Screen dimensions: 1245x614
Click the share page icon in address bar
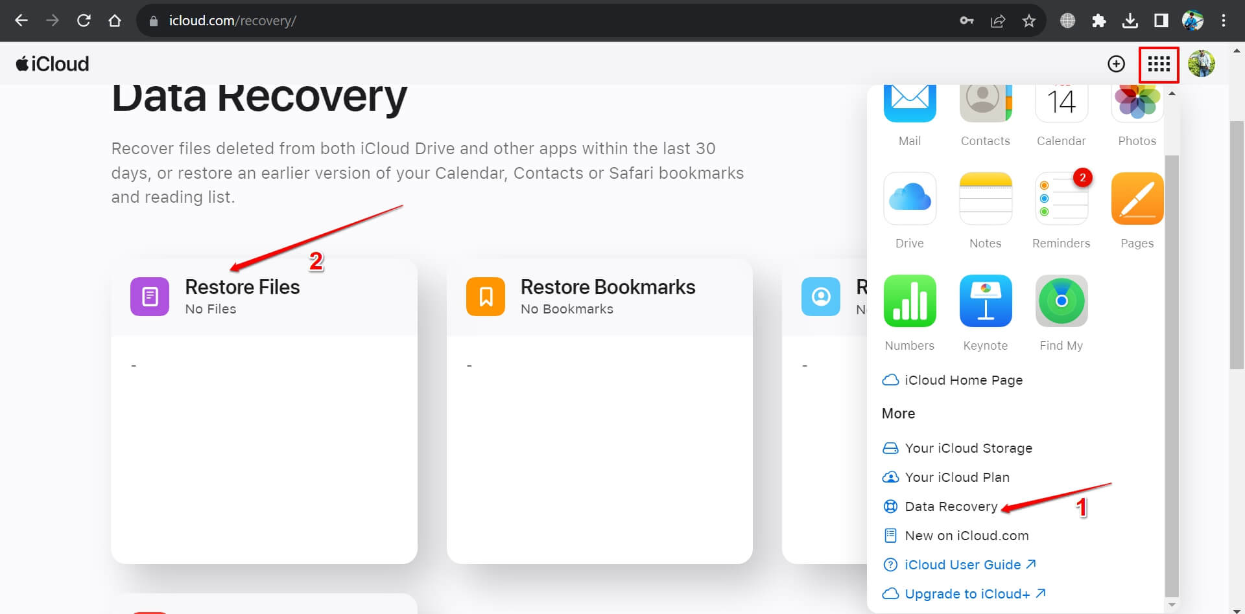[998, 21]
